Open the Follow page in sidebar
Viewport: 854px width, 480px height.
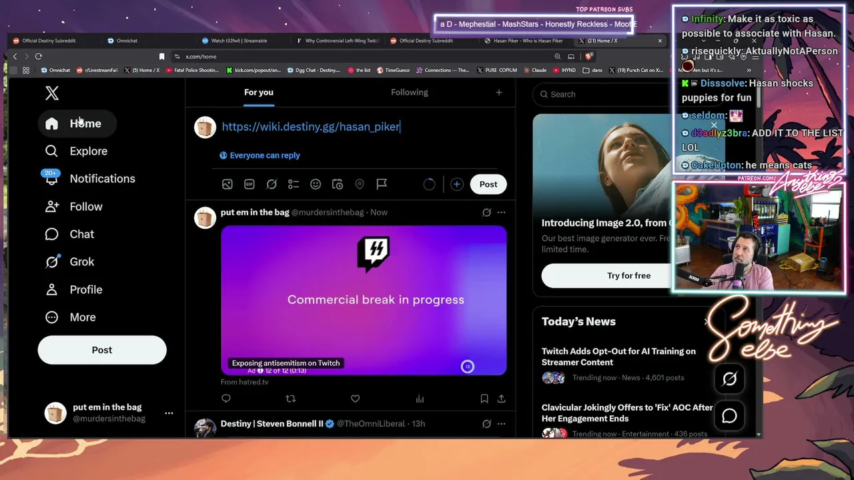(x=73, y=207)
